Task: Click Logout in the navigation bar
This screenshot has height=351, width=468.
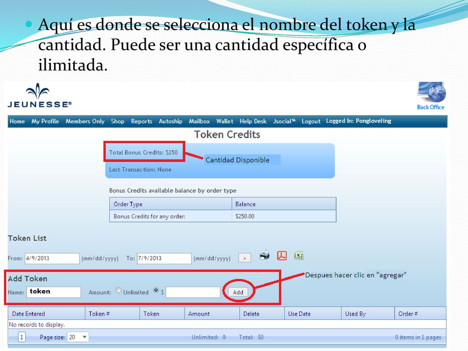Action: 311,122
